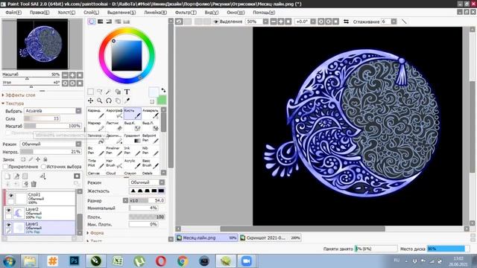
Task: Select the Hair Brush preset
Action: [114, 164]
